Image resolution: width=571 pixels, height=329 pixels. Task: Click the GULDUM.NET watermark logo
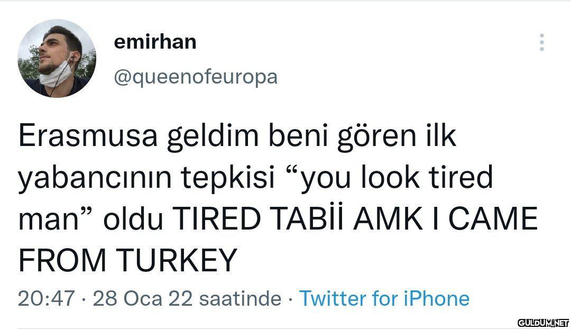point(542,322)
